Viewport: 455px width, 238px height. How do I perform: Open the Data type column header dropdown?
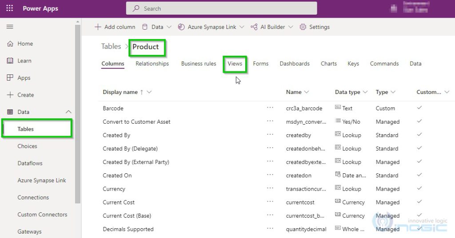[x=365, y=92]
